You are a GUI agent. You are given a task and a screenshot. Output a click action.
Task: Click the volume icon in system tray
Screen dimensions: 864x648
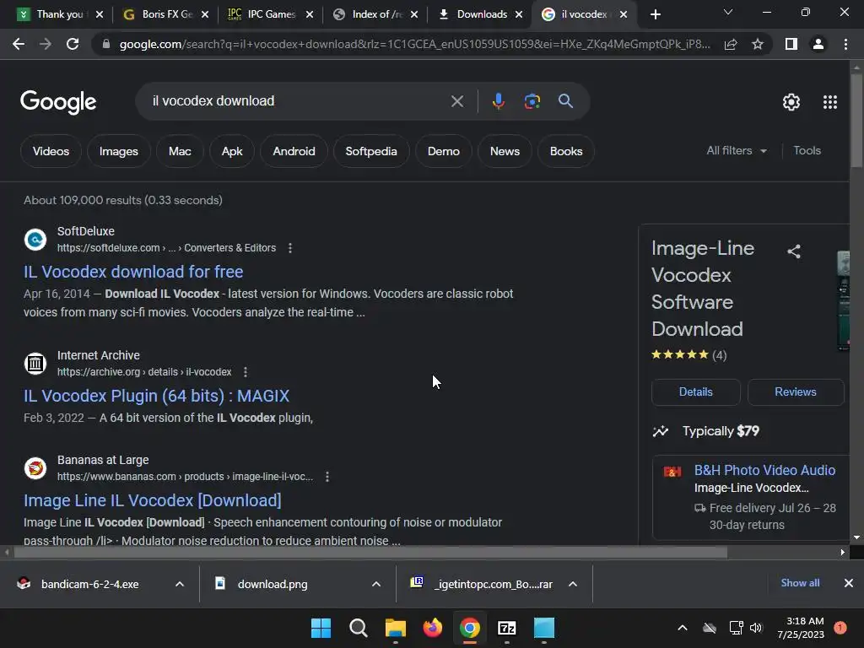[756, 628]
